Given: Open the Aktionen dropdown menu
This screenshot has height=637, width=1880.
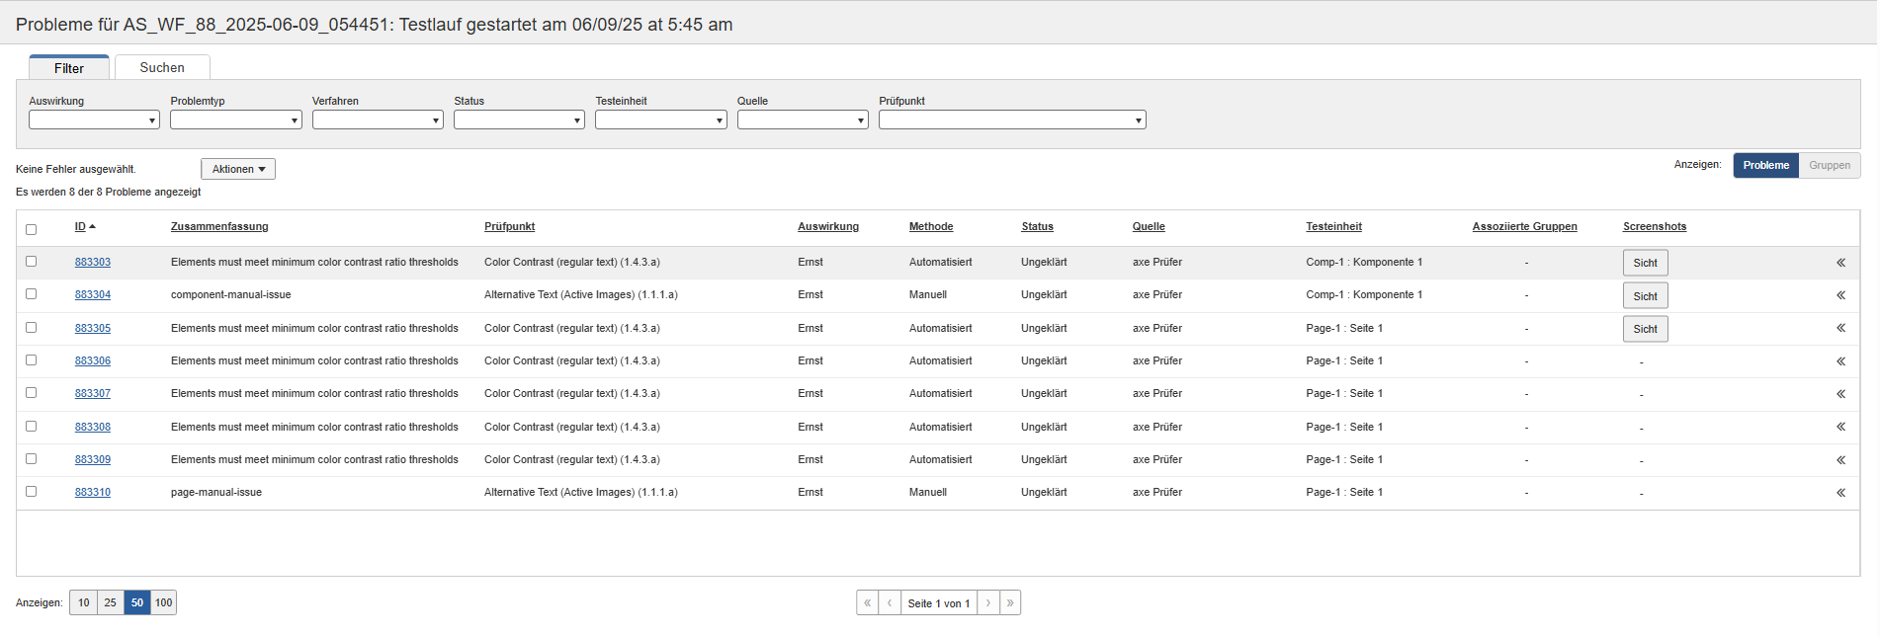Looking at the screenshot, I should click(x=238, y=169).
